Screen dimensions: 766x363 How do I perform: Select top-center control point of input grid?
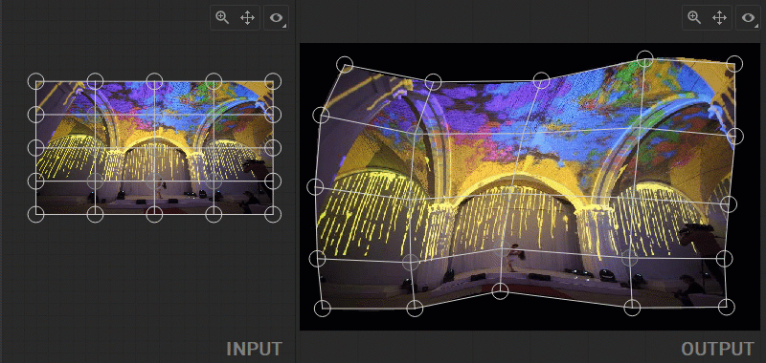154,81
